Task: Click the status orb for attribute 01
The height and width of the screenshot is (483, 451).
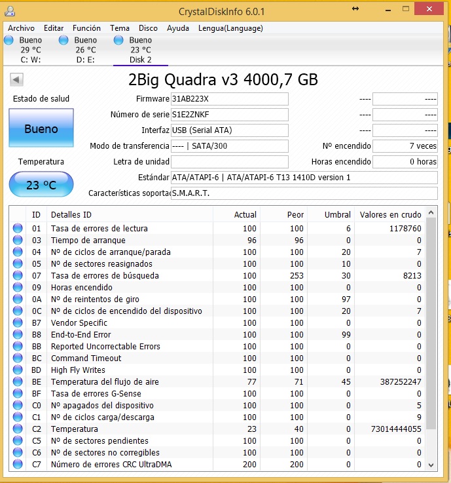Action: coord(18,228)
